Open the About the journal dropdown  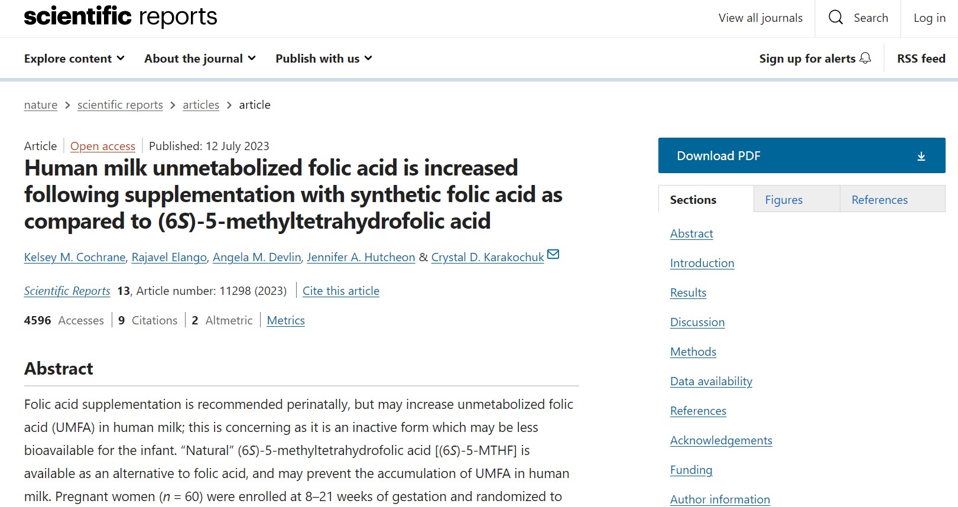coord(200,58)
